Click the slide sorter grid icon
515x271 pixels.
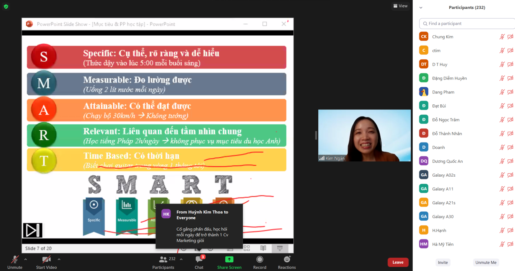(x=247, y=248)
